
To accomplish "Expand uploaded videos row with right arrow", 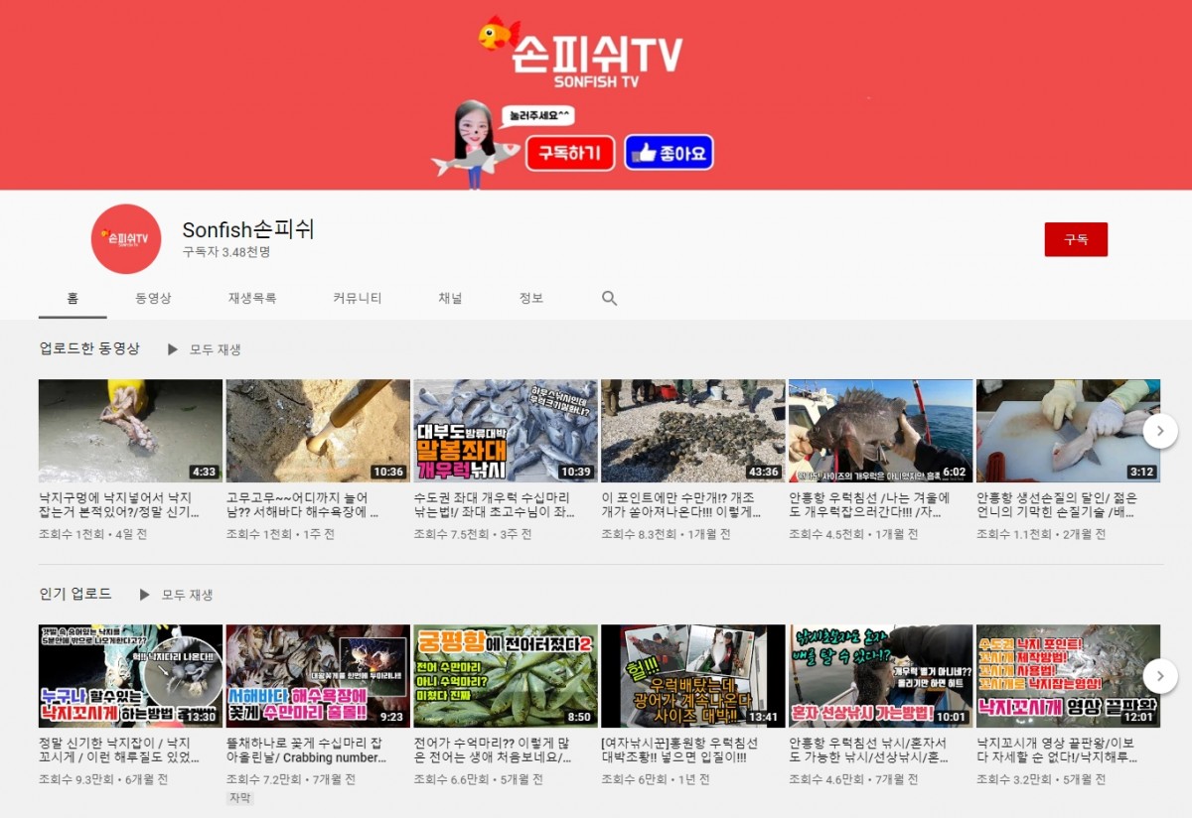I will (x=1159, y=431).
